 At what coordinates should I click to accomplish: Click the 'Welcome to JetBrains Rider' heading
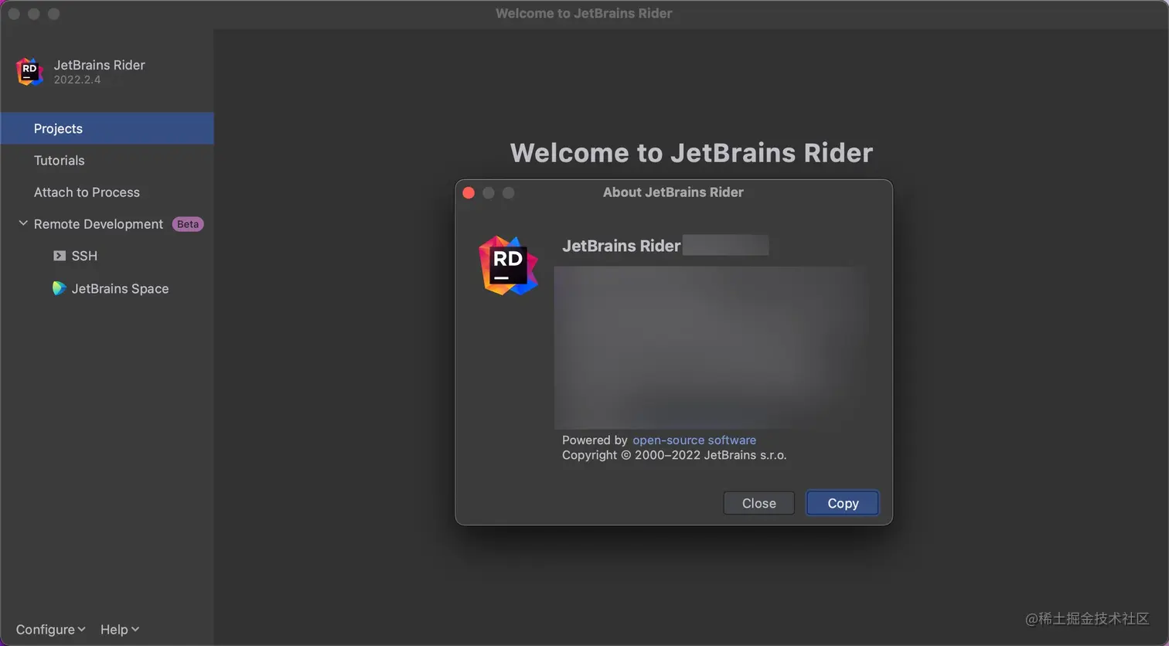(691, 152)
